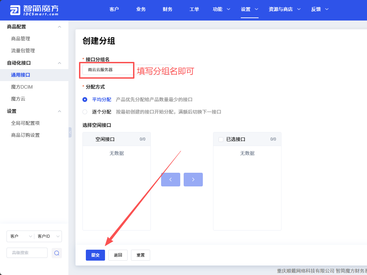Click the move-left arrow transfer button
Screen dimensions: 367x275
point(171,180)
